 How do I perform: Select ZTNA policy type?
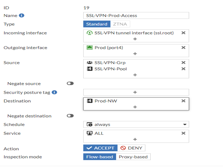(120, 24)
